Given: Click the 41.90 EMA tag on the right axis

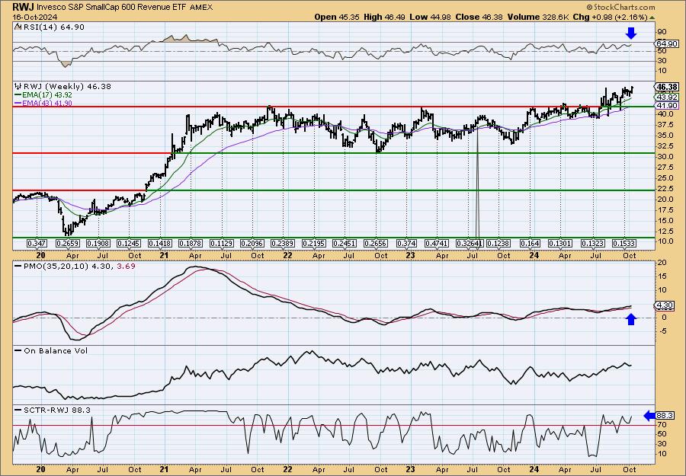Looking at the screenshot, I should pyautogui.click(x=667, y=106).
